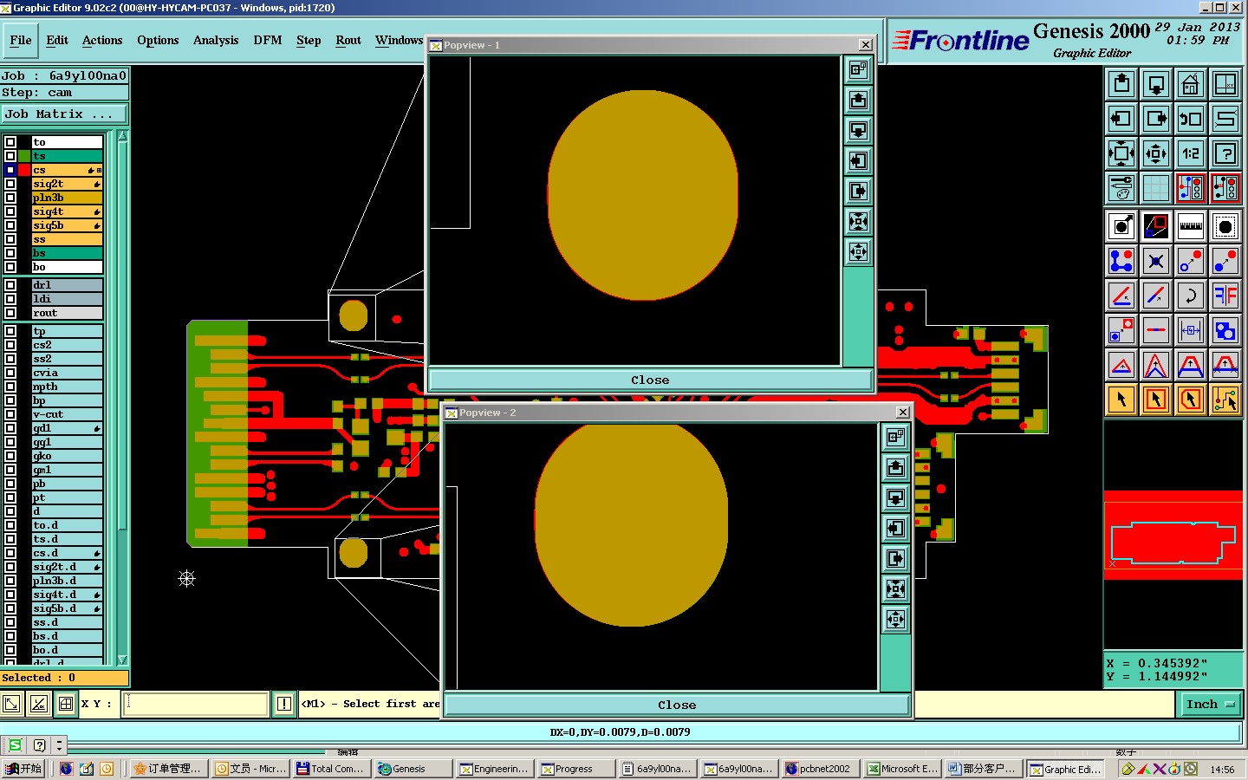Activate the single arrow select tool
The width and height of the screenshot is (1248, 780).
[1121, 400]
